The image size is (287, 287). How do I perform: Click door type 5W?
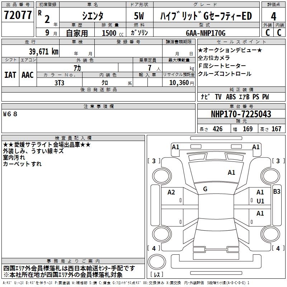click(x=139, y=16)
